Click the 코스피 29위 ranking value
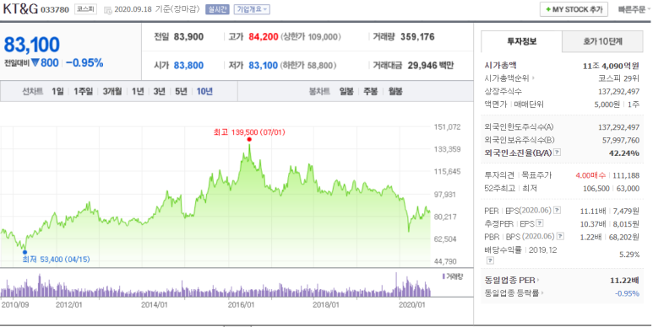The width and height of the screenshot is (653, 327). [x=619, y=78]
